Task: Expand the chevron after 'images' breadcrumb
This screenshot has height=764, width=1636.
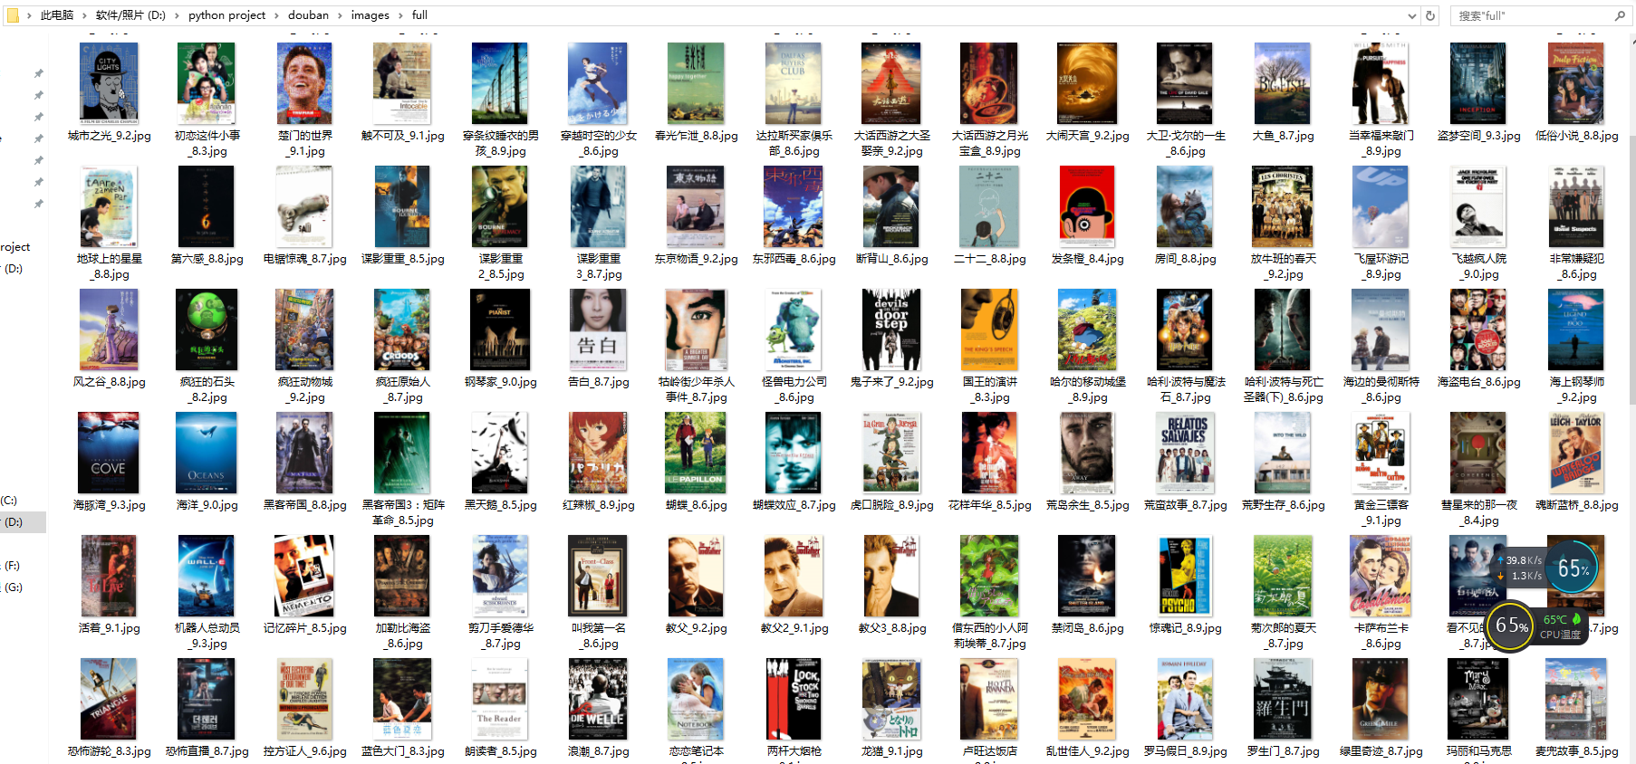Action: pos(400,15)
